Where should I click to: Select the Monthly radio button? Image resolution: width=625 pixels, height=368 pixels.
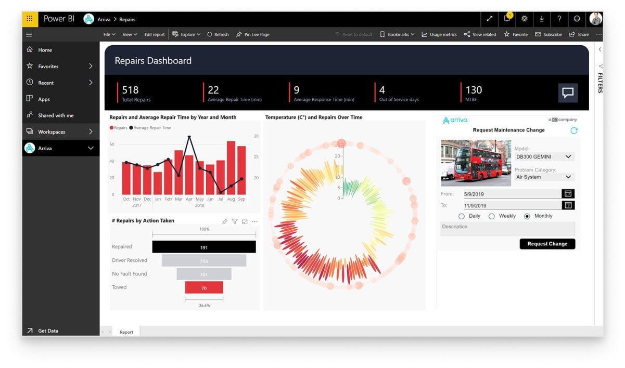coord(527,216)
